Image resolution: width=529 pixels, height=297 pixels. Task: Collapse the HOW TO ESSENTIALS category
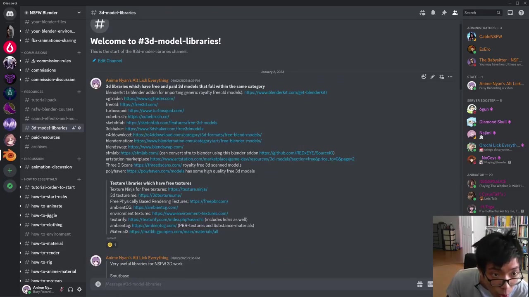[x=40, y=179]
